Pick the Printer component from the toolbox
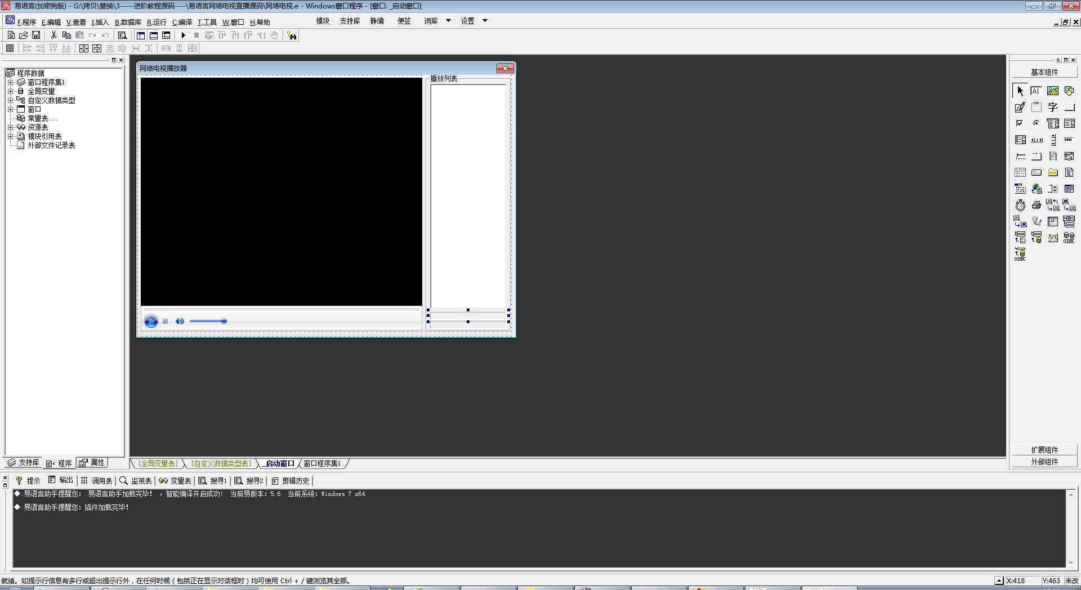 pyautogui.click(x=1037, y=205)
